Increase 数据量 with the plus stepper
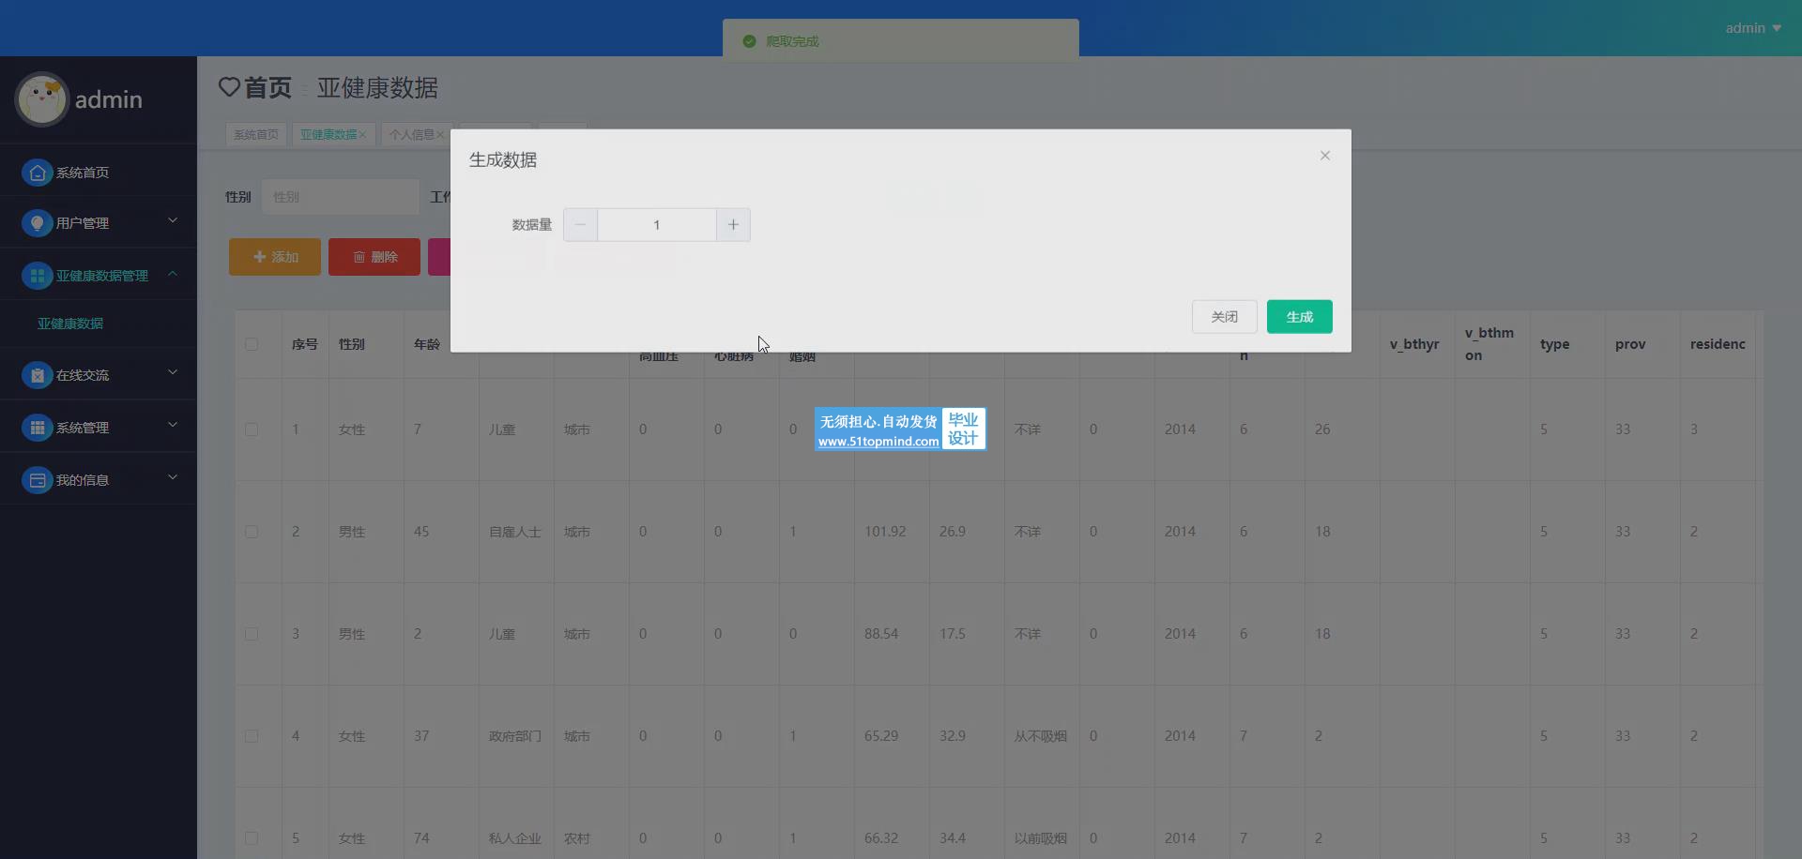This screenshot has width=1802, height=859. [x=733, y=225]
